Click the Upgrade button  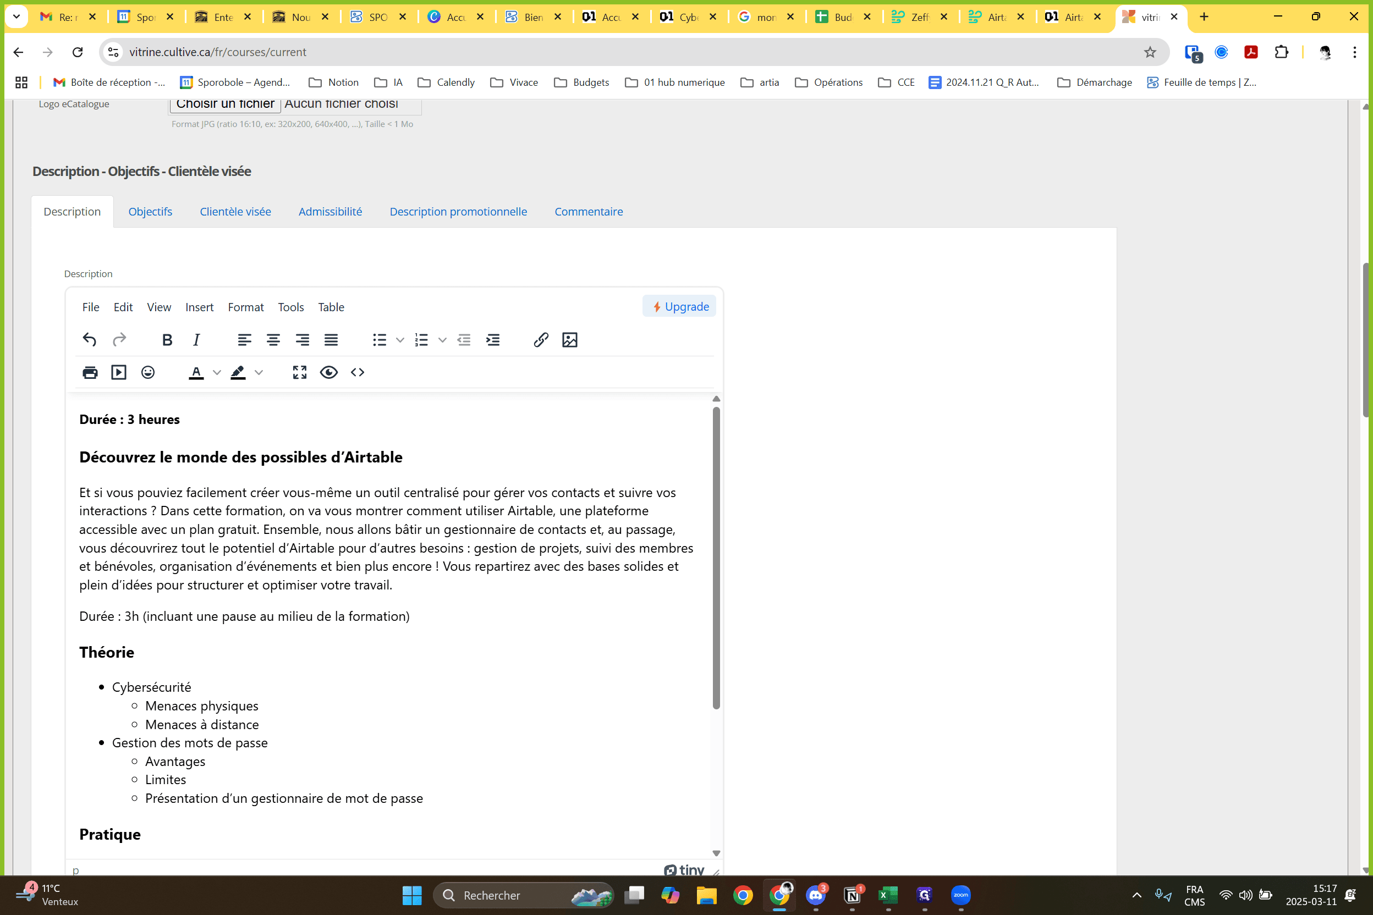pos(679,306)
